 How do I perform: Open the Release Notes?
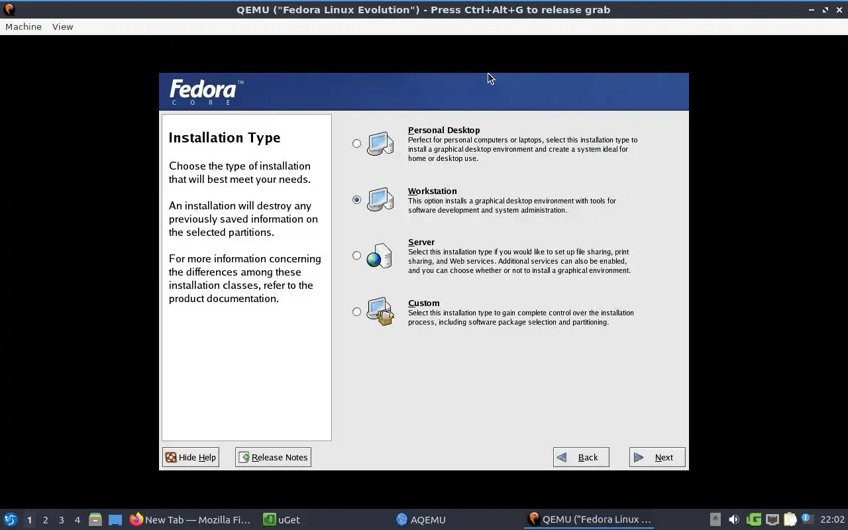click(273, 457)
